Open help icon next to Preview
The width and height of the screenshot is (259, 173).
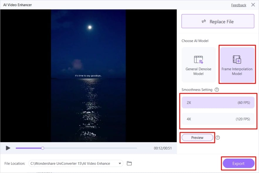(x=218, y=137)
